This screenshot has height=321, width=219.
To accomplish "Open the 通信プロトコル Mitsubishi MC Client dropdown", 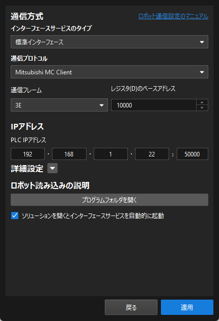I will click(x=109, y=72).
